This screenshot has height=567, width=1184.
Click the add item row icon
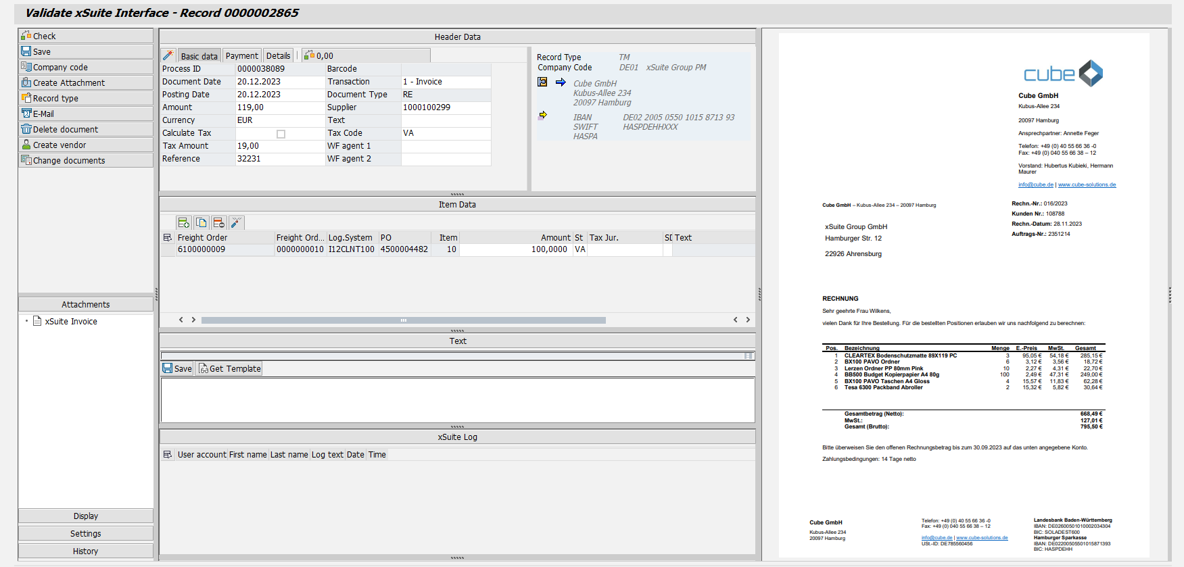183,222
